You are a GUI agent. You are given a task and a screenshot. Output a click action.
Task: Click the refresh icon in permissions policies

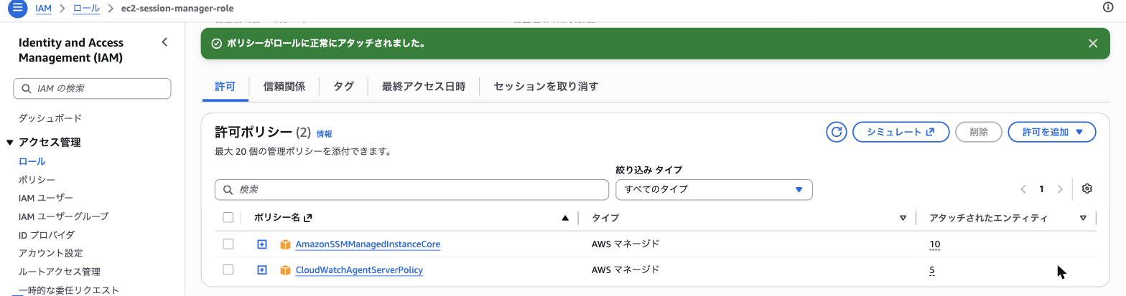[836, 132]
